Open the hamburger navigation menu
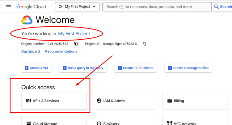 coord(8,7)
